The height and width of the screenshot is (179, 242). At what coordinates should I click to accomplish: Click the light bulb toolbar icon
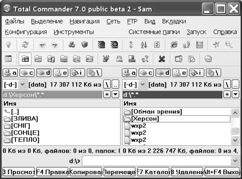pyautogui.click(x=8, y=45)
